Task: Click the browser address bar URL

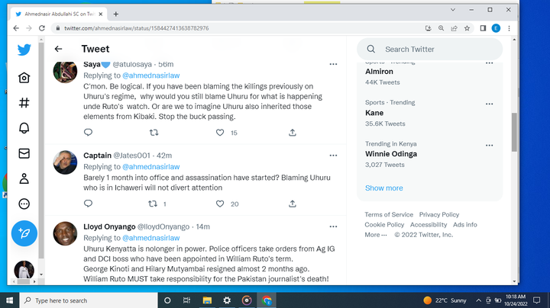Action: click(x=137, y=28)
